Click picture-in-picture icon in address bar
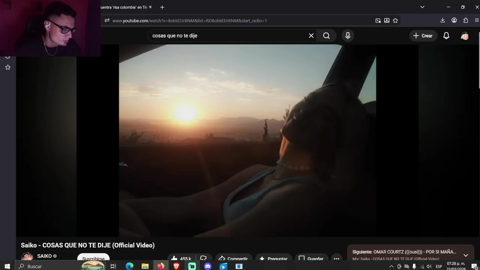This screenshot has width=480, height=270. [378, 21]
